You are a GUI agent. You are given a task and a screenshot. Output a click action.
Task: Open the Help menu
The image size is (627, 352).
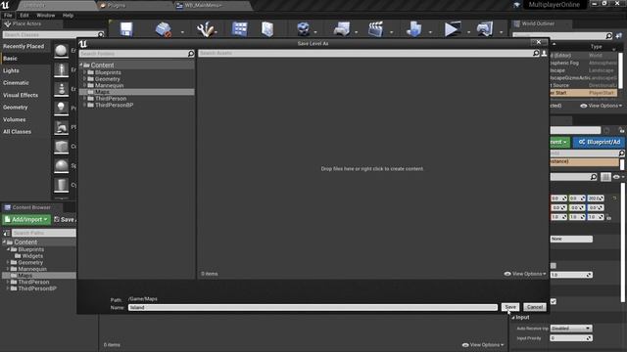pos(68,16)
